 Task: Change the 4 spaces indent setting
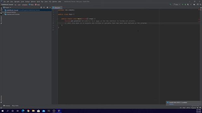193,108
